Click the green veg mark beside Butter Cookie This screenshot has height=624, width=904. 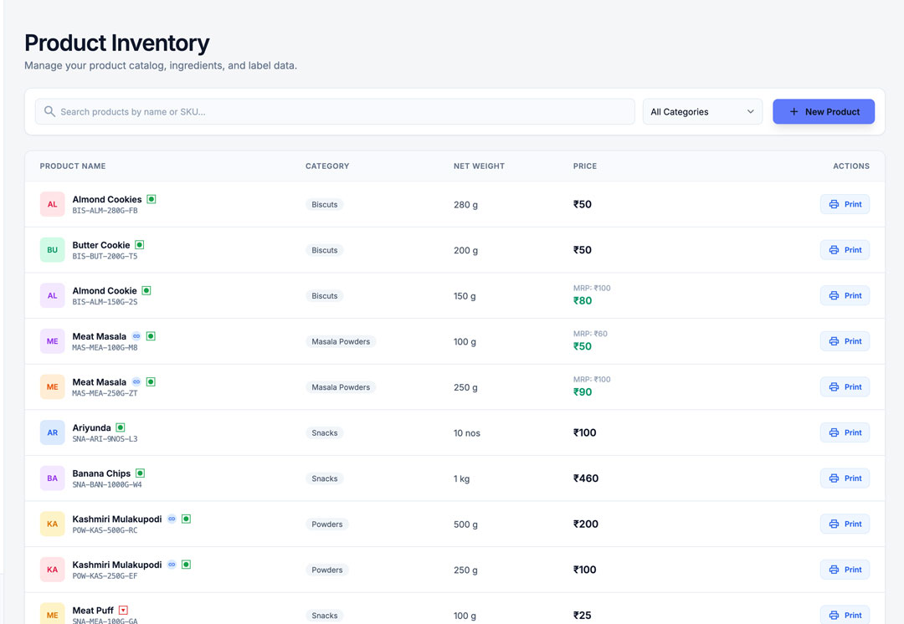[140, 245]
